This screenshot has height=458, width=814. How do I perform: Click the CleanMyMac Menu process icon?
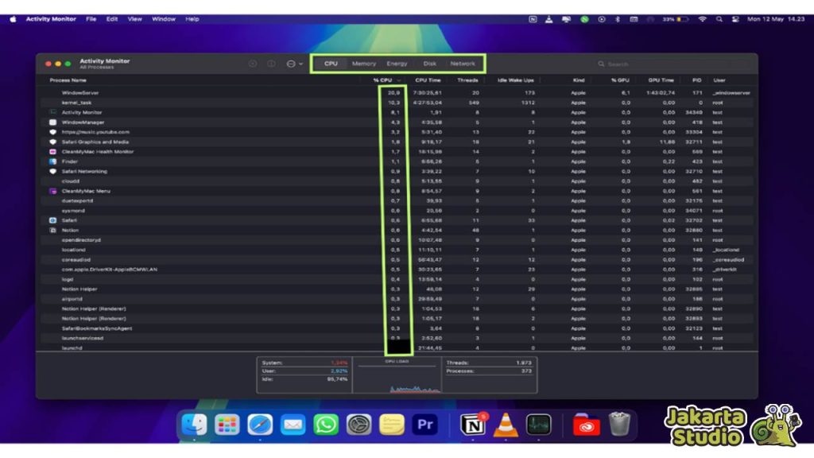tap(52, 191)
